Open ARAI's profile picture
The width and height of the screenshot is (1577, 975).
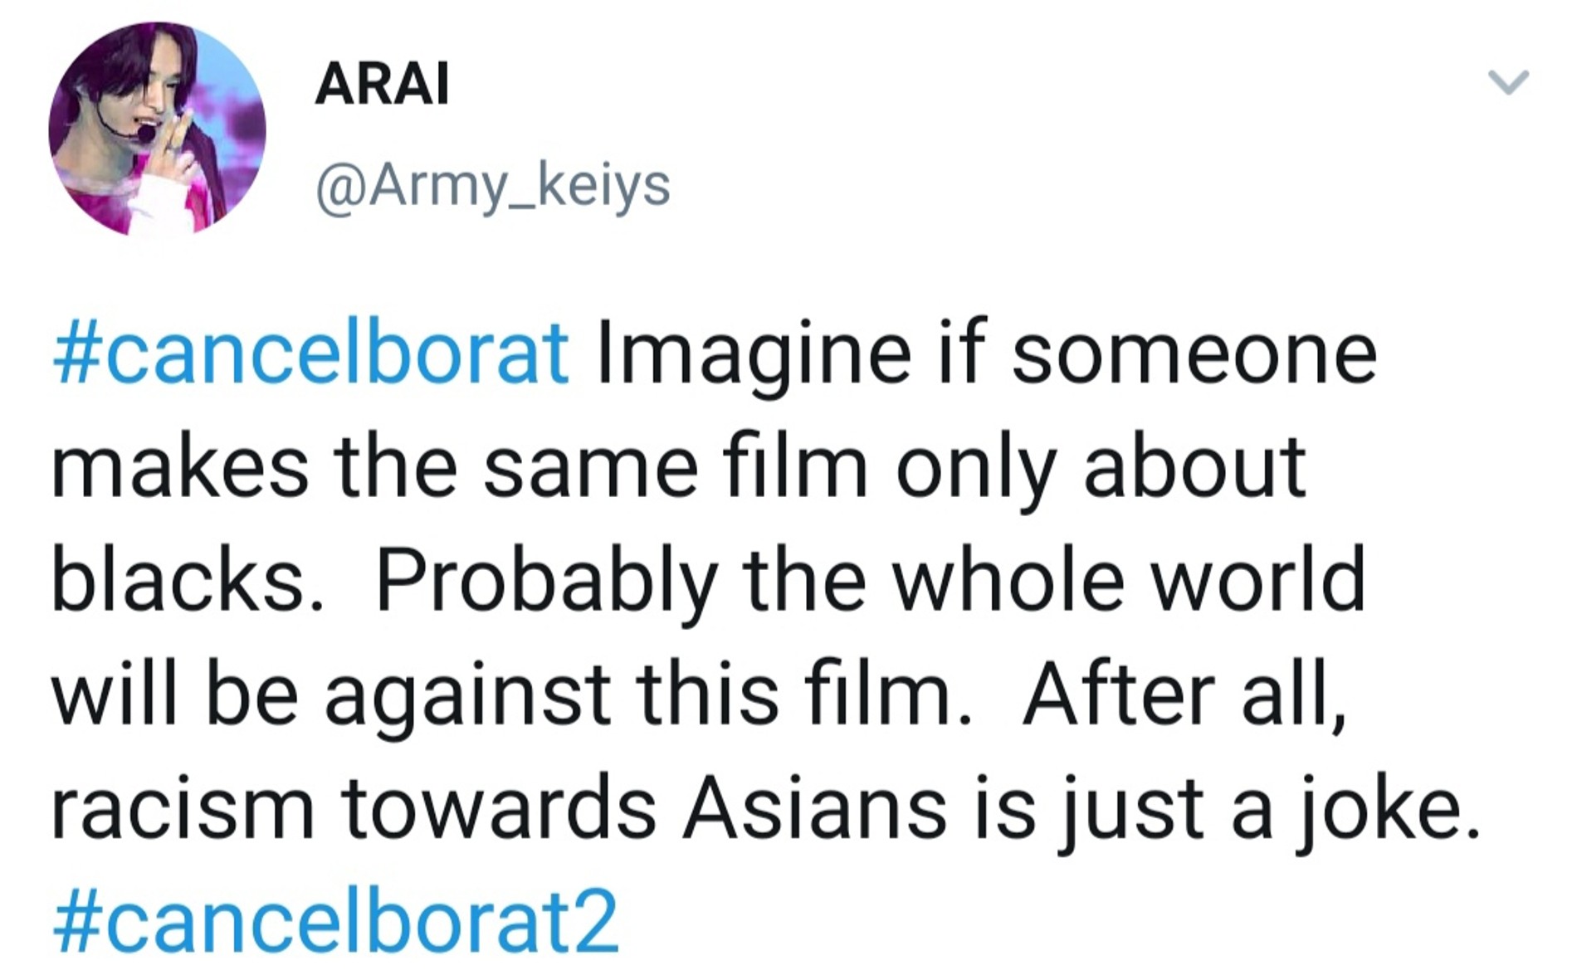coord(158,129)
